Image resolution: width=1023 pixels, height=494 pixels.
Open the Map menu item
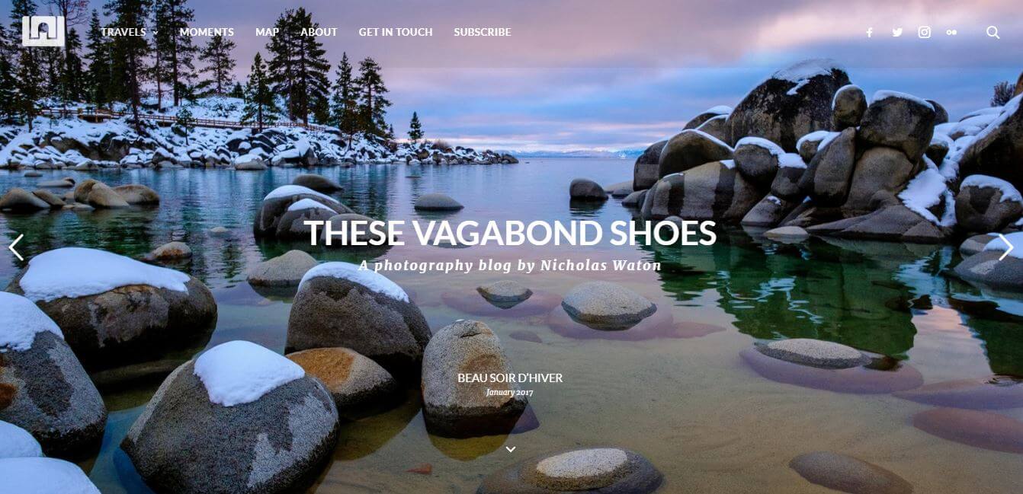[267, 32]
